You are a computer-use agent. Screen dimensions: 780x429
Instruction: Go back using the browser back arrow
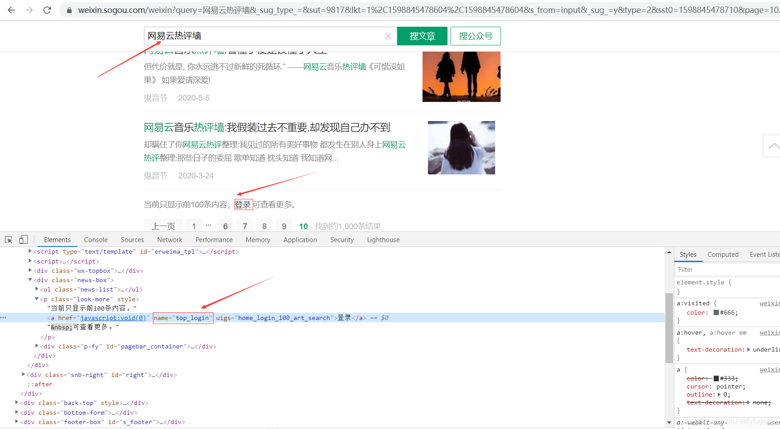pos(12,10)
